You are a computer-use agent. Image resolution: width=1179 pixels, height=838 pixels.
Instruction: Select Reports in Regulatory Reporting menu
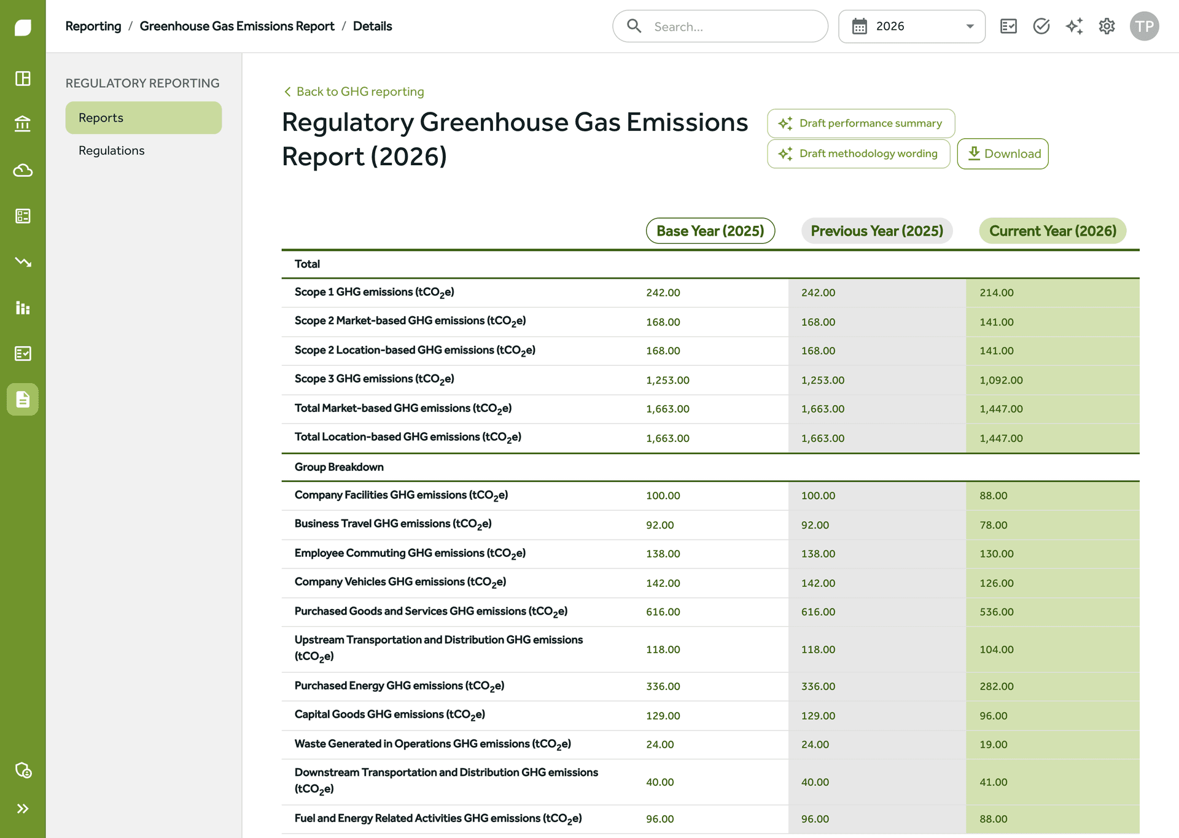click(x=144, y=118)
